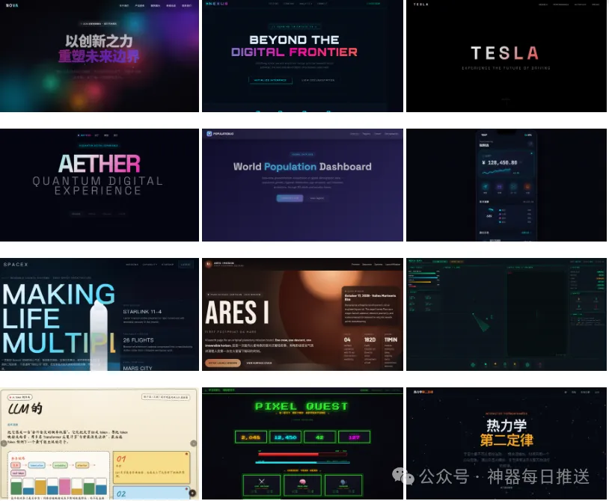Select the blue orb hero card in Pixel Quest
Viewport: 609px width, 501px height.
coord(343,485)
